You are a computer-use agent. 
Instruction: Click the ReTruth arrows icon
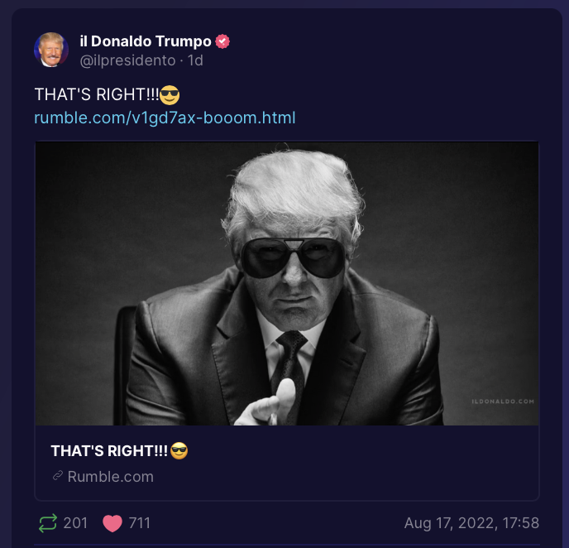point(48,523)
